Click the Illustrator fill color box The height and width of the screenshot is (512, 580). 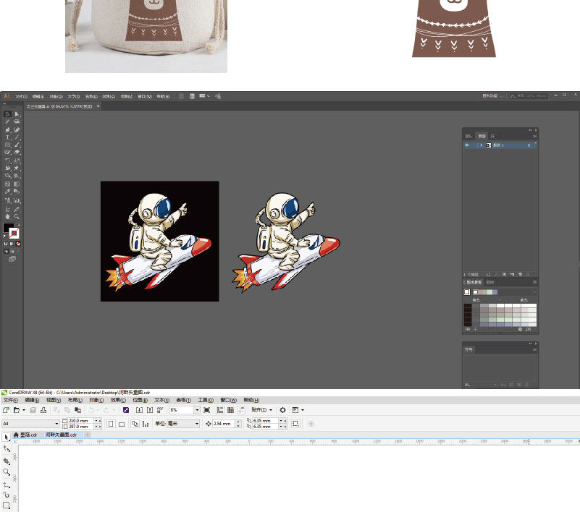click(x=8, y=228)
